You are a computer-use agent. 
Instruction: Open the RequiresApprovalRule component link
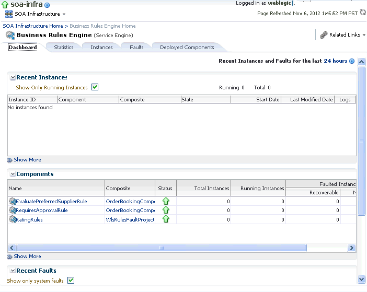point(42,210)
